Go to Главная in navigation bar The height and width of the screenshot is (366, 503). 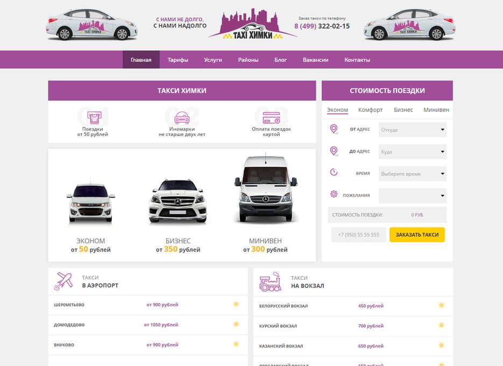coord(141,60)
